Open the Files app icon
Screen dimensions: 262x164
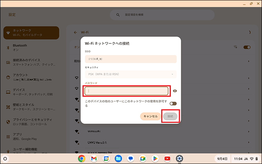pyautogui.click(x=118, y=158)
